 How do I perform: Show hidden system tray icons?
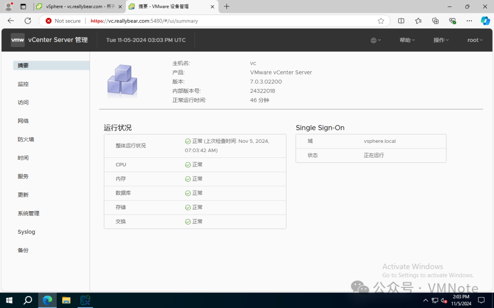[426, 300]
